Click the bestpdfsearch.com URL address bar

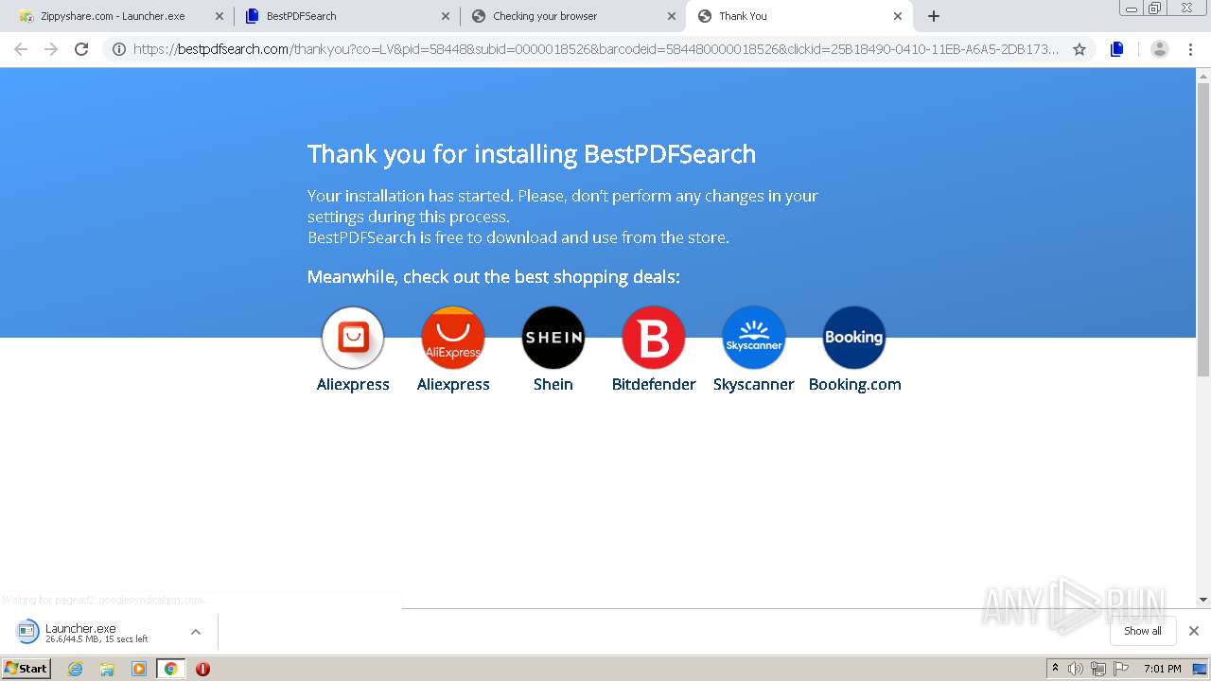click(x=596, y=49)
